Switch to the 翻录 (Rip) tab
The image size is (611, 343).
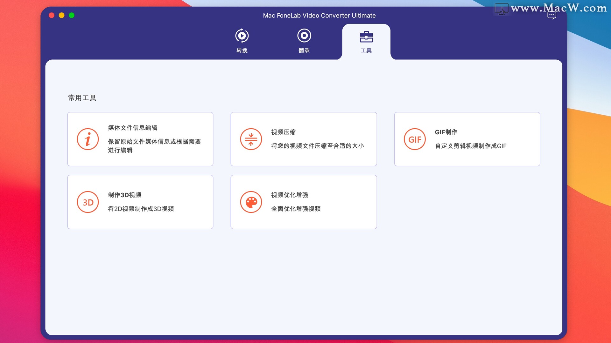click(304, 41)
